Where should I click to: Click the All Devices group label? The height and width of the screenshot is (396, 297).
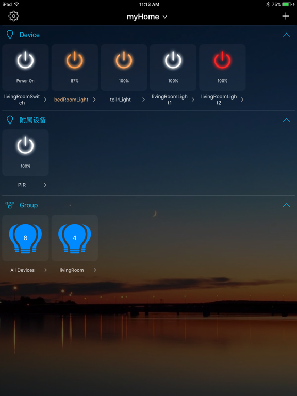[23, 270]
